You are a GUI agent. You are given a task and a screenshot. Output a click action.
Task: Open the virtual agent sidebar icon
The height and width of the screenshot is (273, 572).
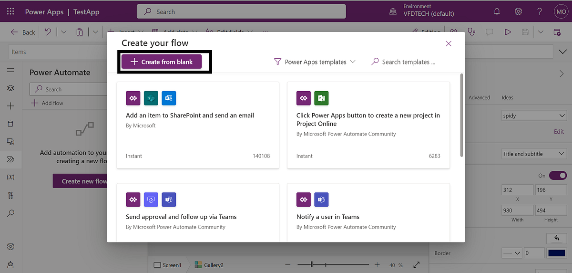(x=10, y=264)
